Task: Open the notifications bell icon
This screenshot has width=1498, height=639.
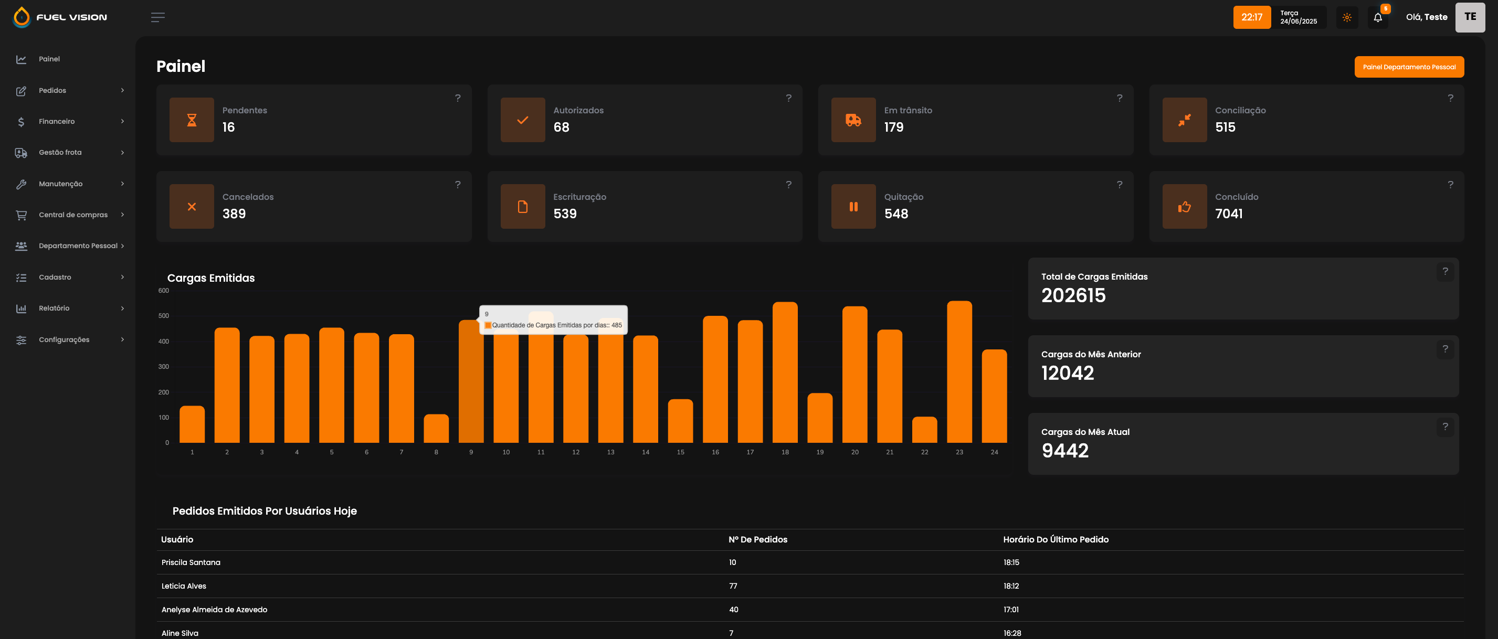Action: tap(1378, 17)
